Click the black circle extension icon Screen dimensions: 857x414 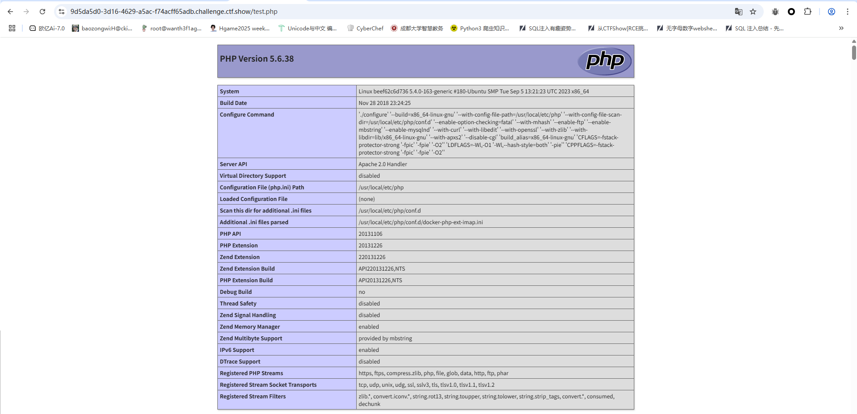[791, 12]
